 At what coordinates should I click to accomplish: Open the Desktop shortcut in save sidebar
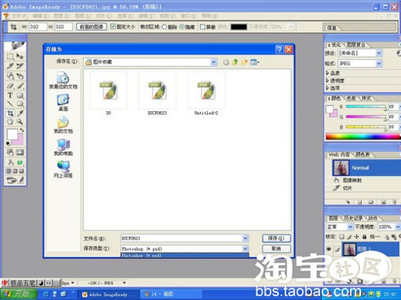(x=63, y=102)
